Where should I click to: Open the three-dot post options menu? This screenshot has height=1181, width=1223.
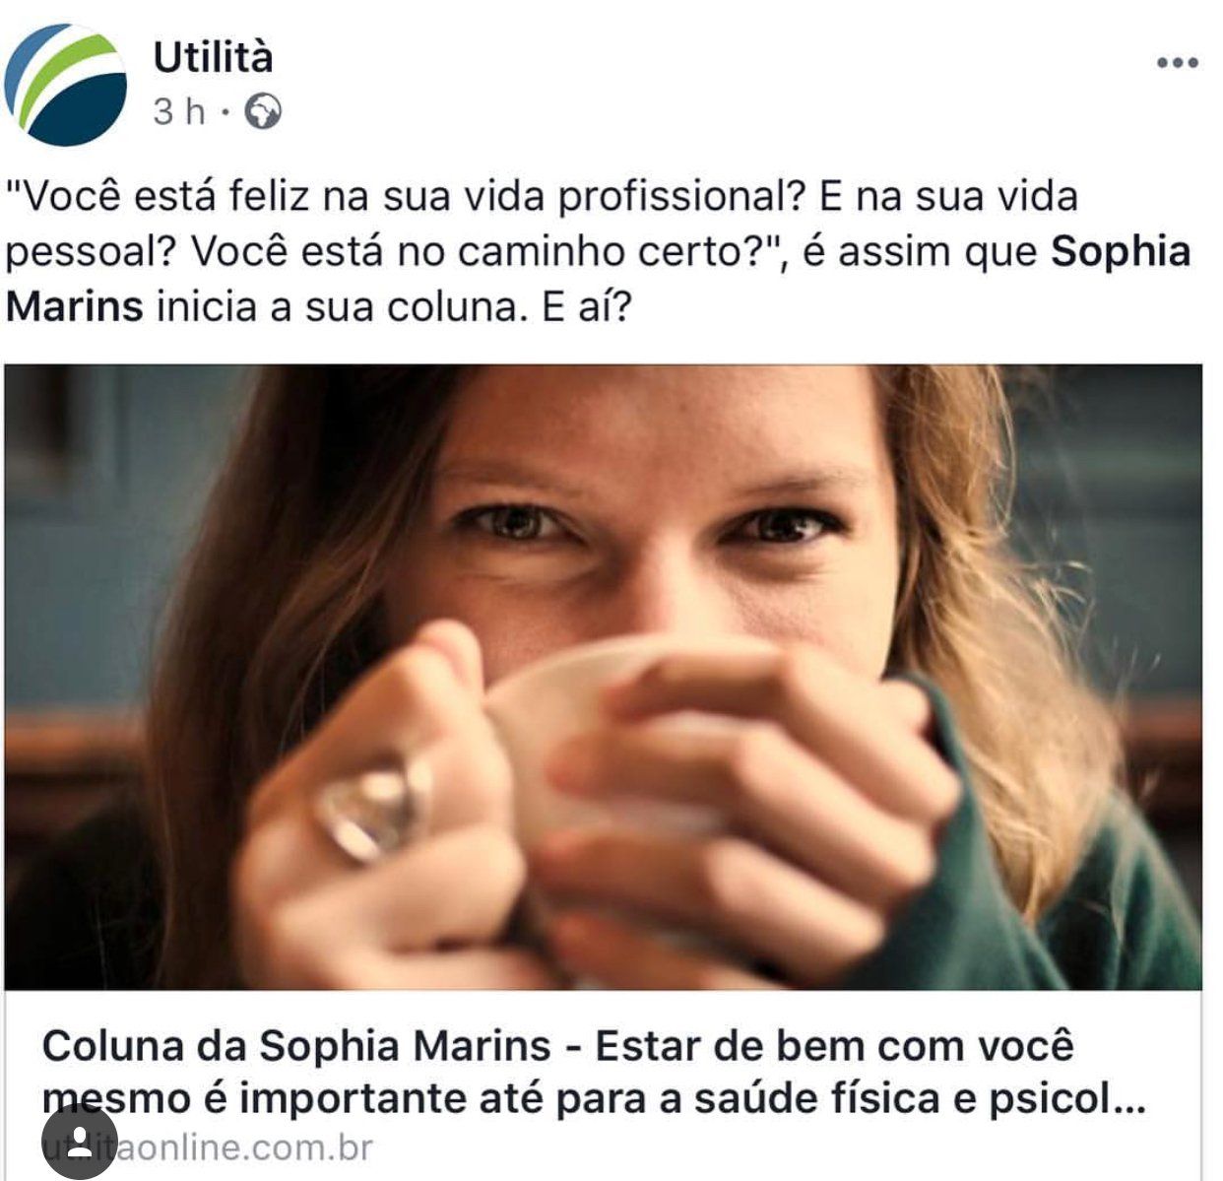[1177, 63]
